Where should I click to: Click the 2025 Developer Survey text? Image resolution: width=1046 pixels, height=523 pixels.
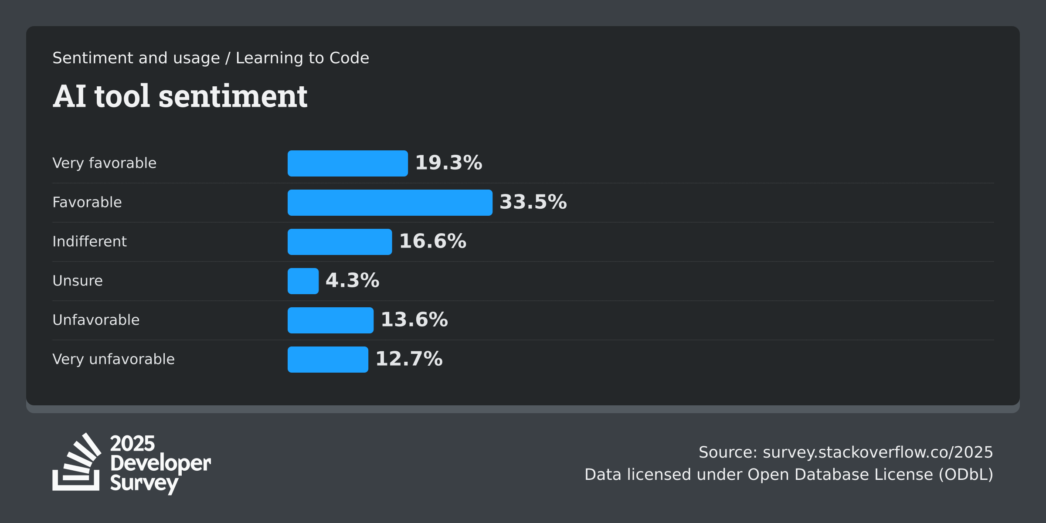coord(160,464)
